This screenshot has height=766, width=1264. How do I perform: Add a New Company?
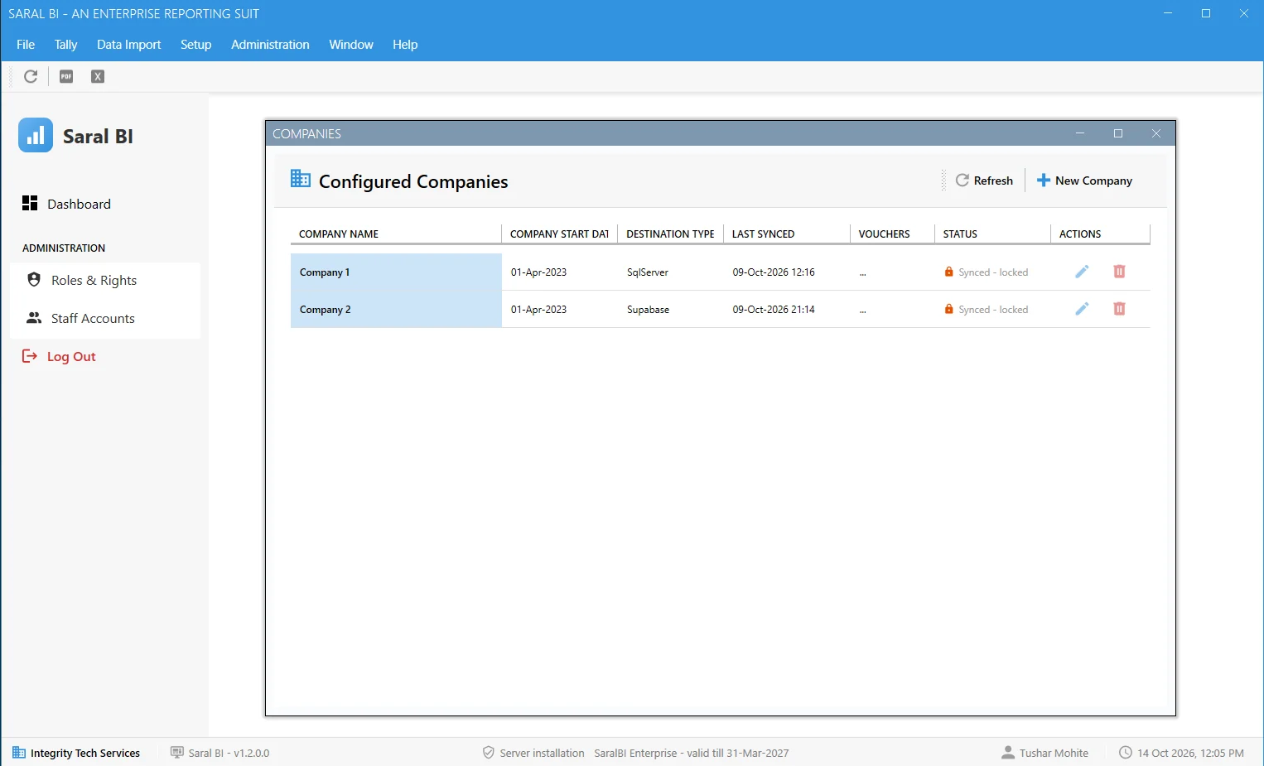click(x=1085, y=181)
